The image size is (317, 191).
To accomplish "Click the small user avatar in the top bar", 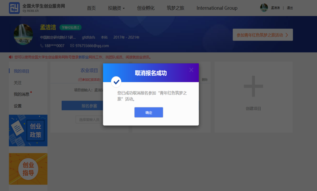I will click(x=264, y=8).
